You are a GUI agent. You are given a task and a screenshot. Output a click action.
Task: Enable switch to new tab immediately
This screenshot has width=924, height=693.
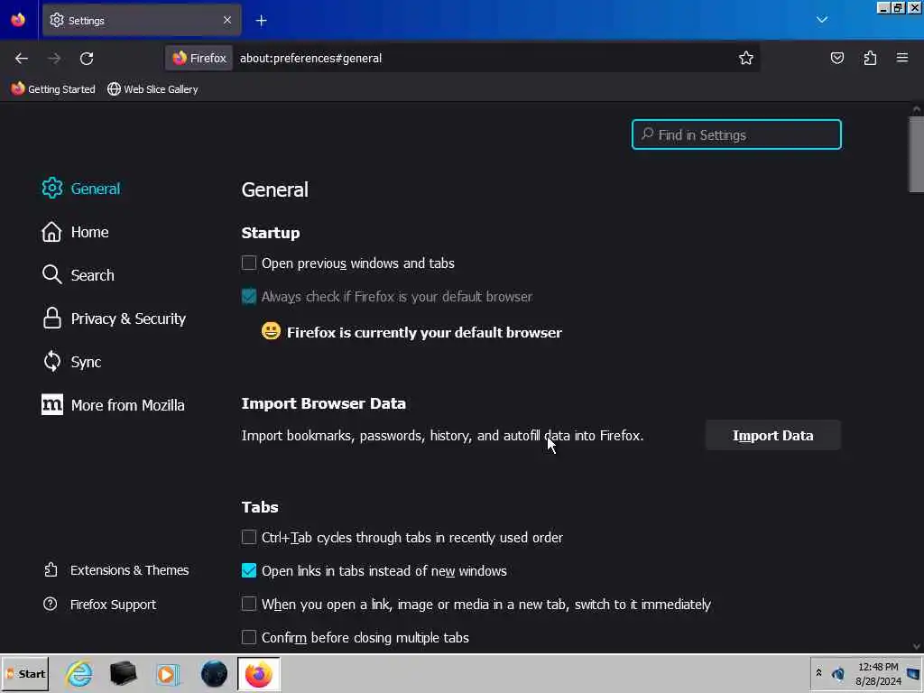point(249,604)
